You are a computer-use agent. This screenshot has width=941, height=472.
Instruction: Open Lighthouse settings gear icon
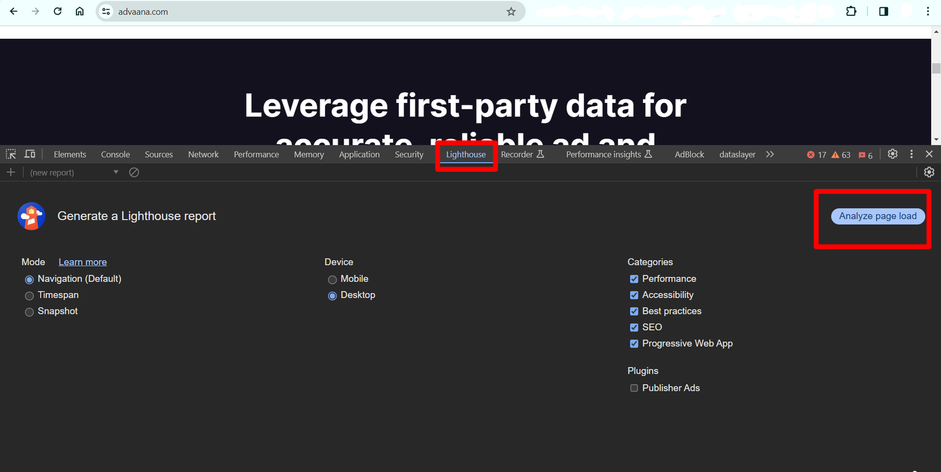click(x=929, y=172)
